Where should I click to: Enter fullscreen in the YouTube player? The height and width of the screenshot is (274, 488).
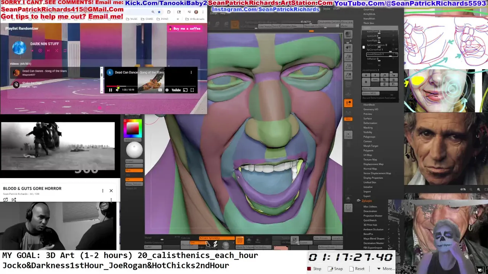(192, 90)
